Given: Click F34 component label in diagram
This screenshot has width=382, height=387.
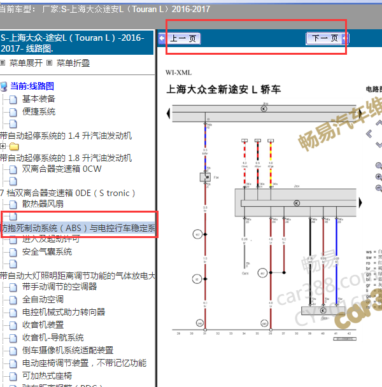Looking at the screenshot, I should click(x=216, y=178).
